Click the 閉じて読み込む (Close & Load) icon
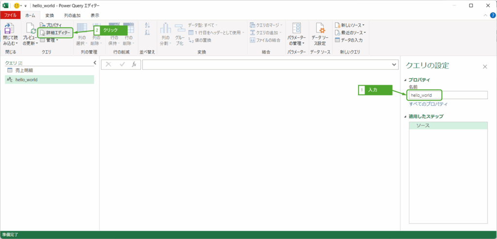 9,29
